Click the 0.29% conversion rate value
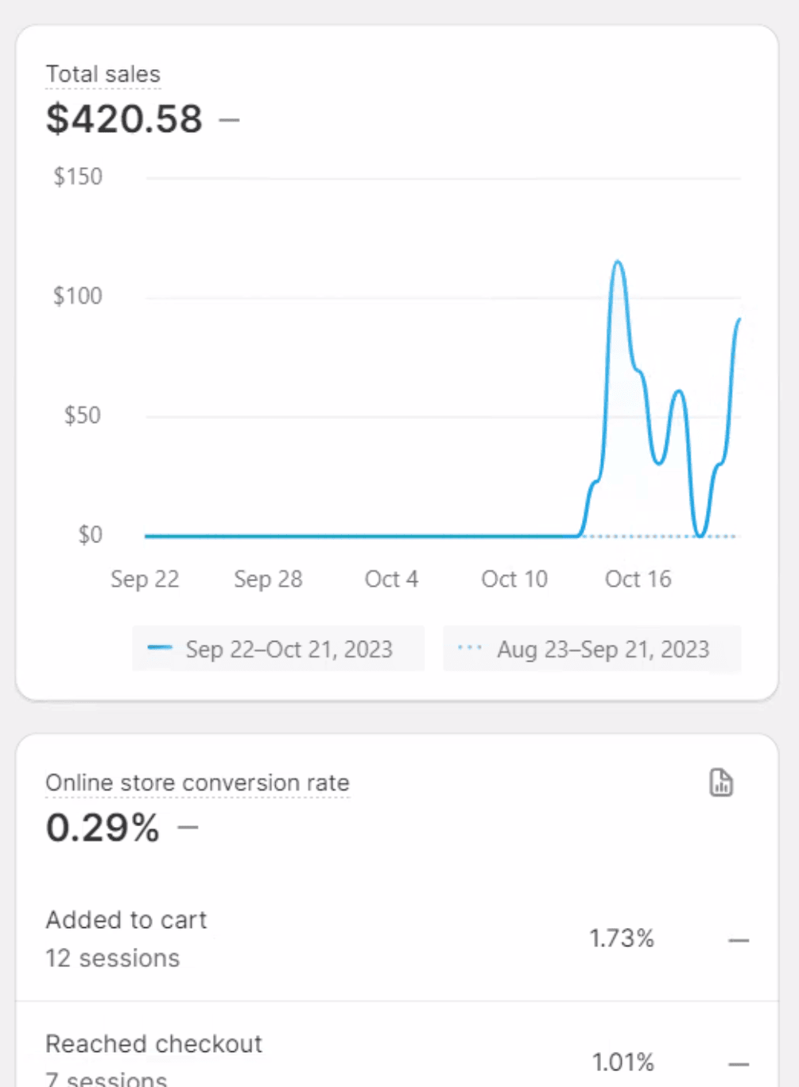This screenshot has width=799, height=1087. click(x=103, y=828)
